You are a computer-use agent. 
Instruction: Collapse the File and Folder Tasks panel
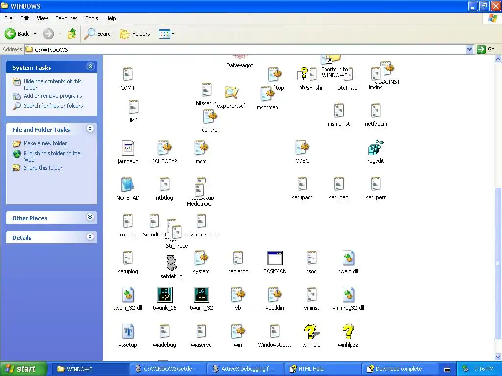point(90,129)
